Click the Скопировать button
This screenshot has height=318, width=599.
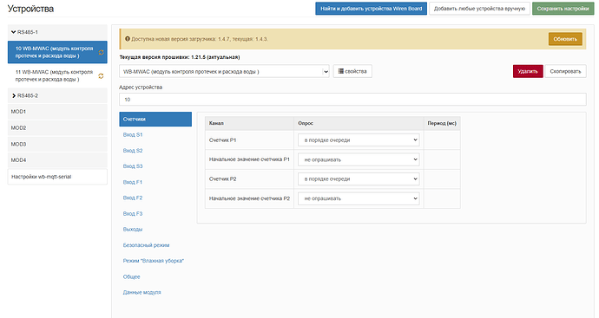tap(565, 71)
